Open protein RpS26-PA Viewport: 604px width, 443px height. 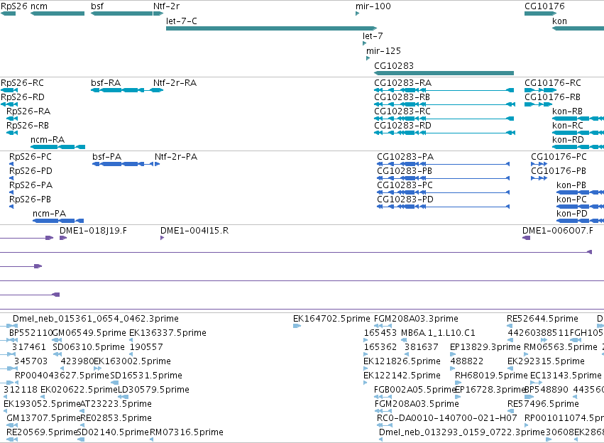point(31,185)
